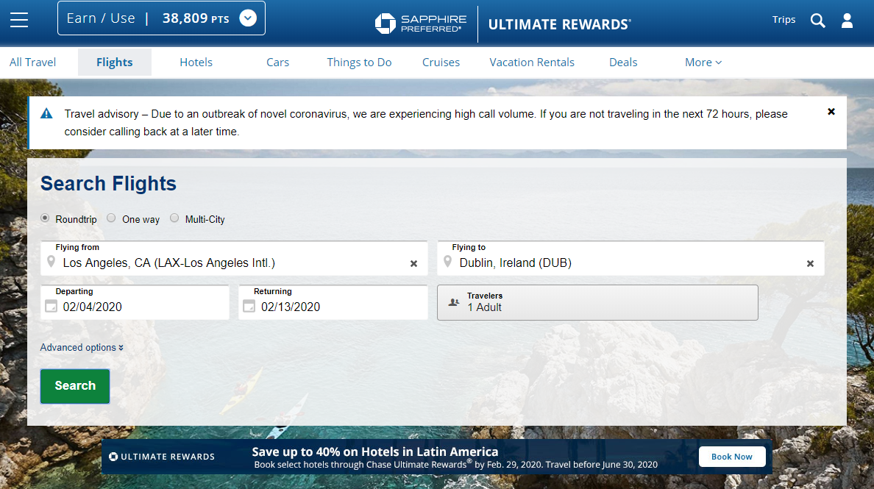
Task: Open the Travelers 1 Adult selector
Action: point(597,302)
